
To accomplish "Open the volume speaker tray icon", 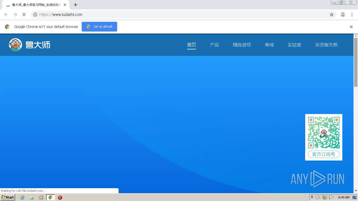I will tap(318, 197).
